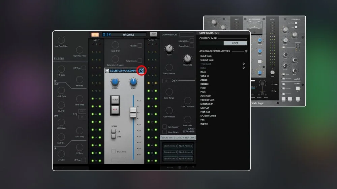Screen dimensions: 337x189
Task: Click the HMF Q knob
Action: pyautogui.click(x=61, y=105)
